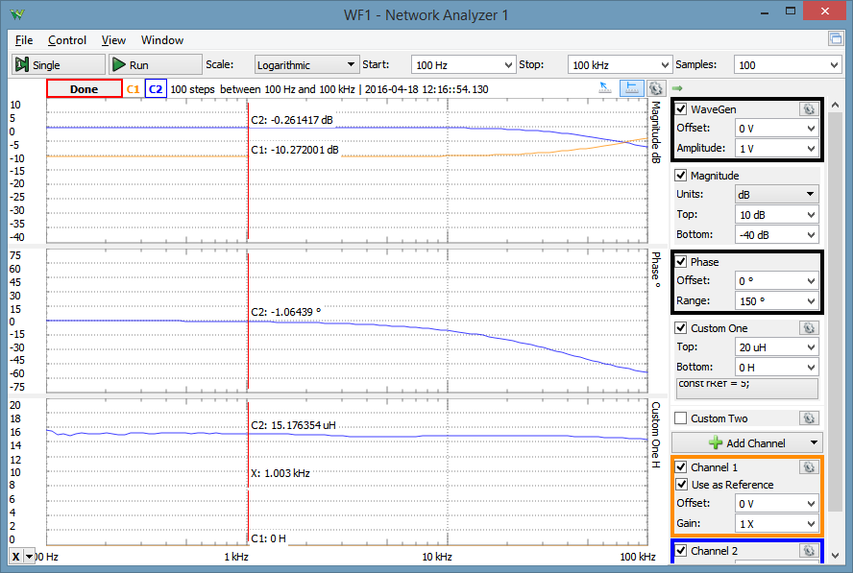
Task: Open the Control menu
Action: pos(67,40)
